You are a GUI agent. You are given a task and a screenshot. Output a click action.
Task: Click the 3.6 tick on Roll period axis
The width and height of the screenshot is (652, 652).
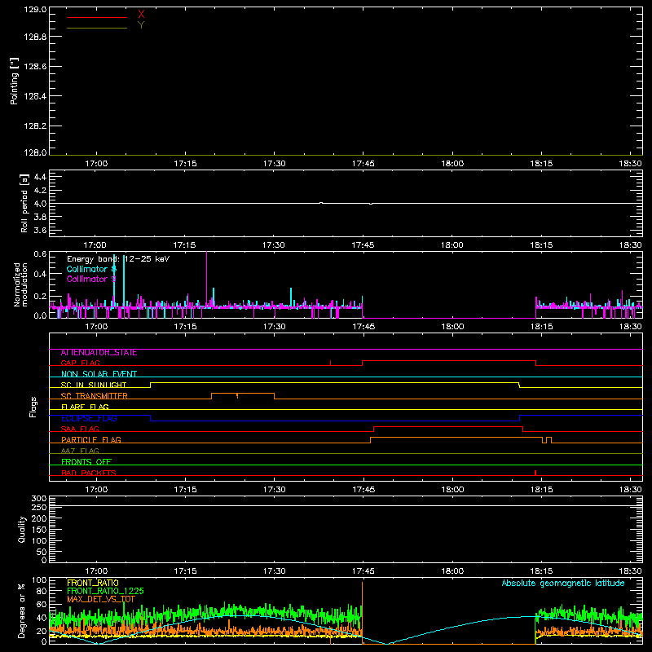(x=40, y=231)
